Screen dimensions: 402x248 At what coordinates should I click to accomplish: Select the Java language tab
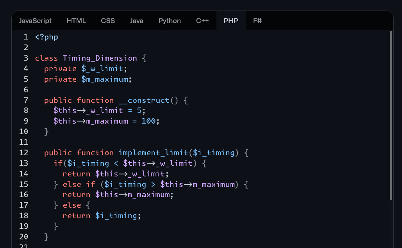pos(136,21)
